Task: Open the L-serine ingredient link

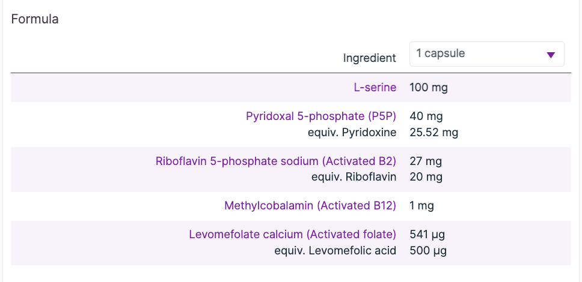Action: [x=375, y=88]
